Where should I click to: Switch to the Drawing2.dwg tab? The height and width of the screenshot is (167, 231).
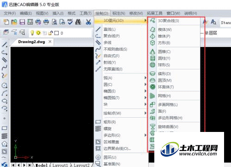pos(31,42)
